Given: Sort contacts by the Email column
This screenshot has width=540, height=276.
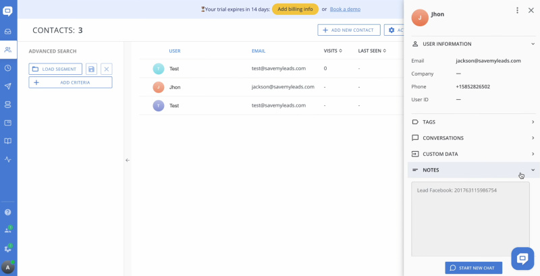Looking at the screenshot, I should (x=259, y=51).
